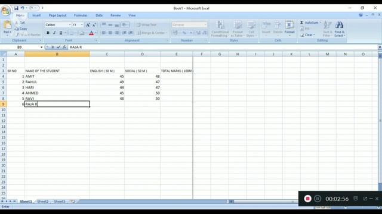
Task: Switch to the Data tab
Action: (x=99, y=15)
